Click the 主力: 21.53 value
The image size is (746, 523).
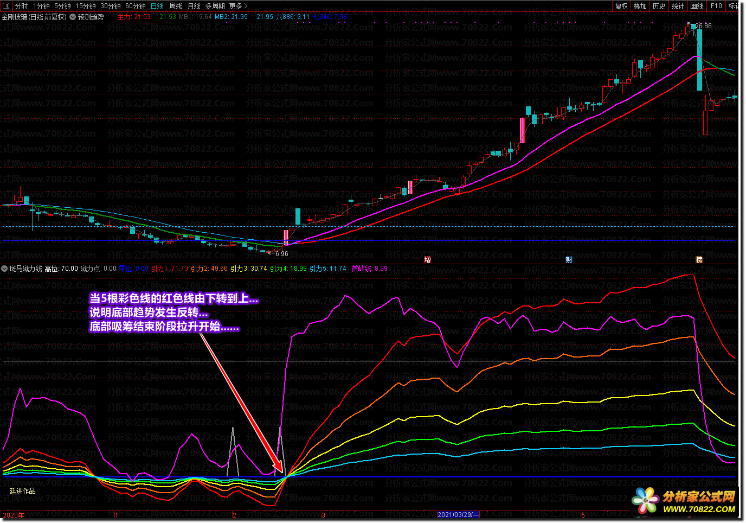(x=134, y=17)
